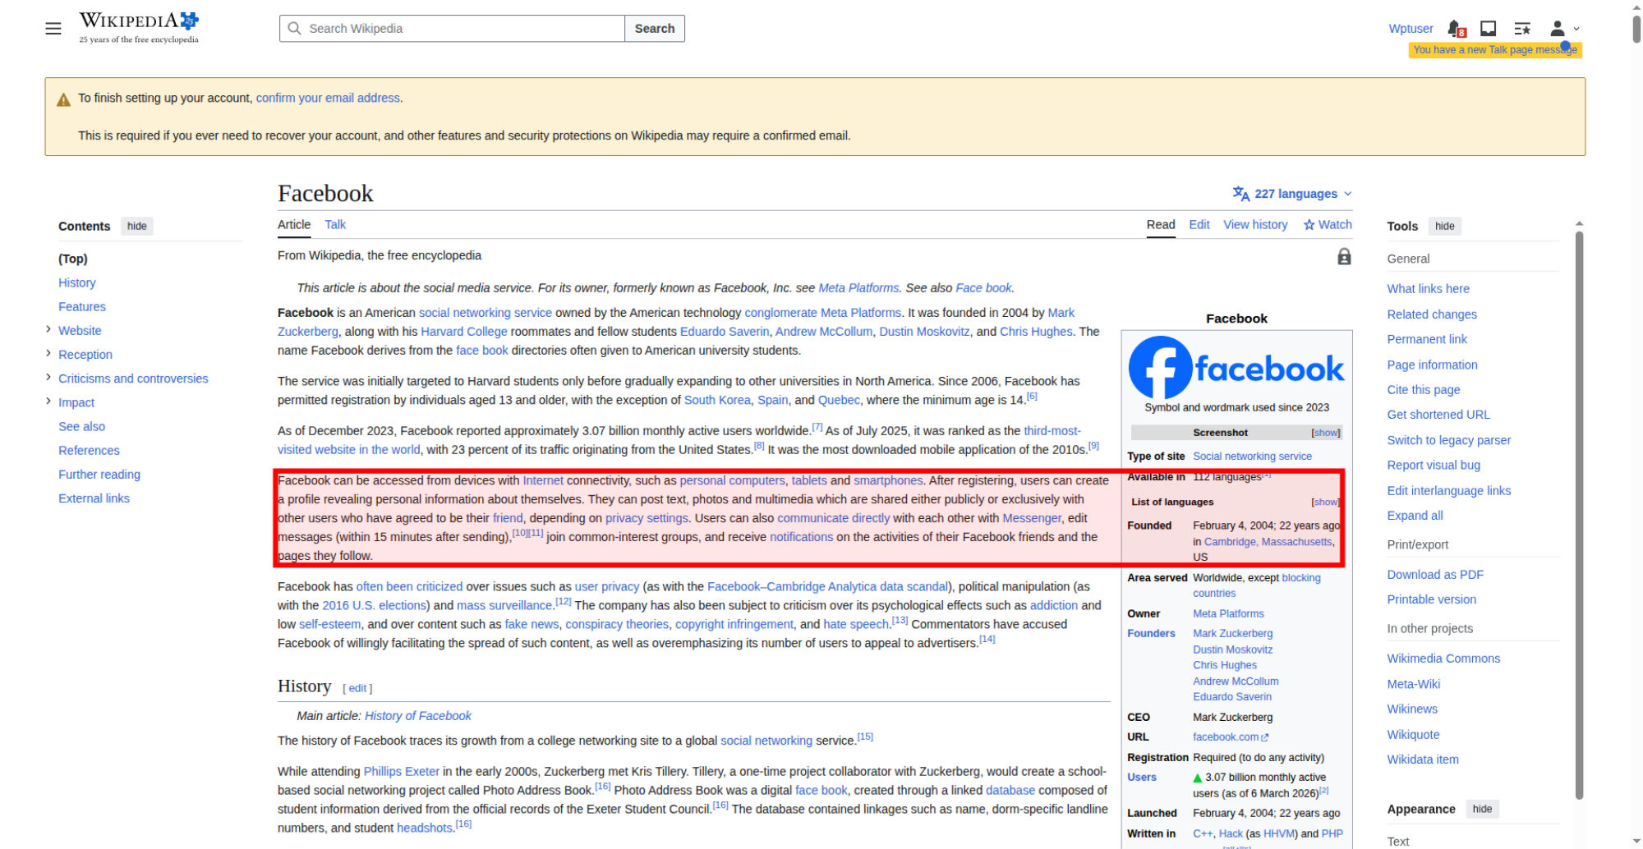Select the Read tab
1643x849 pixels.
(1161, 225)
